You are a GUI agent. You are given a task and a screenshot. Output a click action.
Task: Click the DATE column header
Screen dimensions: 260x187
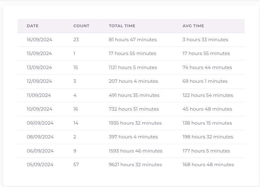tap(32, 26)
